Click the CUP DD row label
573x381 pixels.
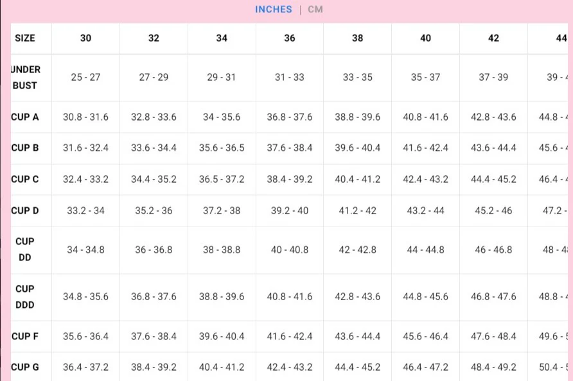pyautogui.click(x=25, y=250)
